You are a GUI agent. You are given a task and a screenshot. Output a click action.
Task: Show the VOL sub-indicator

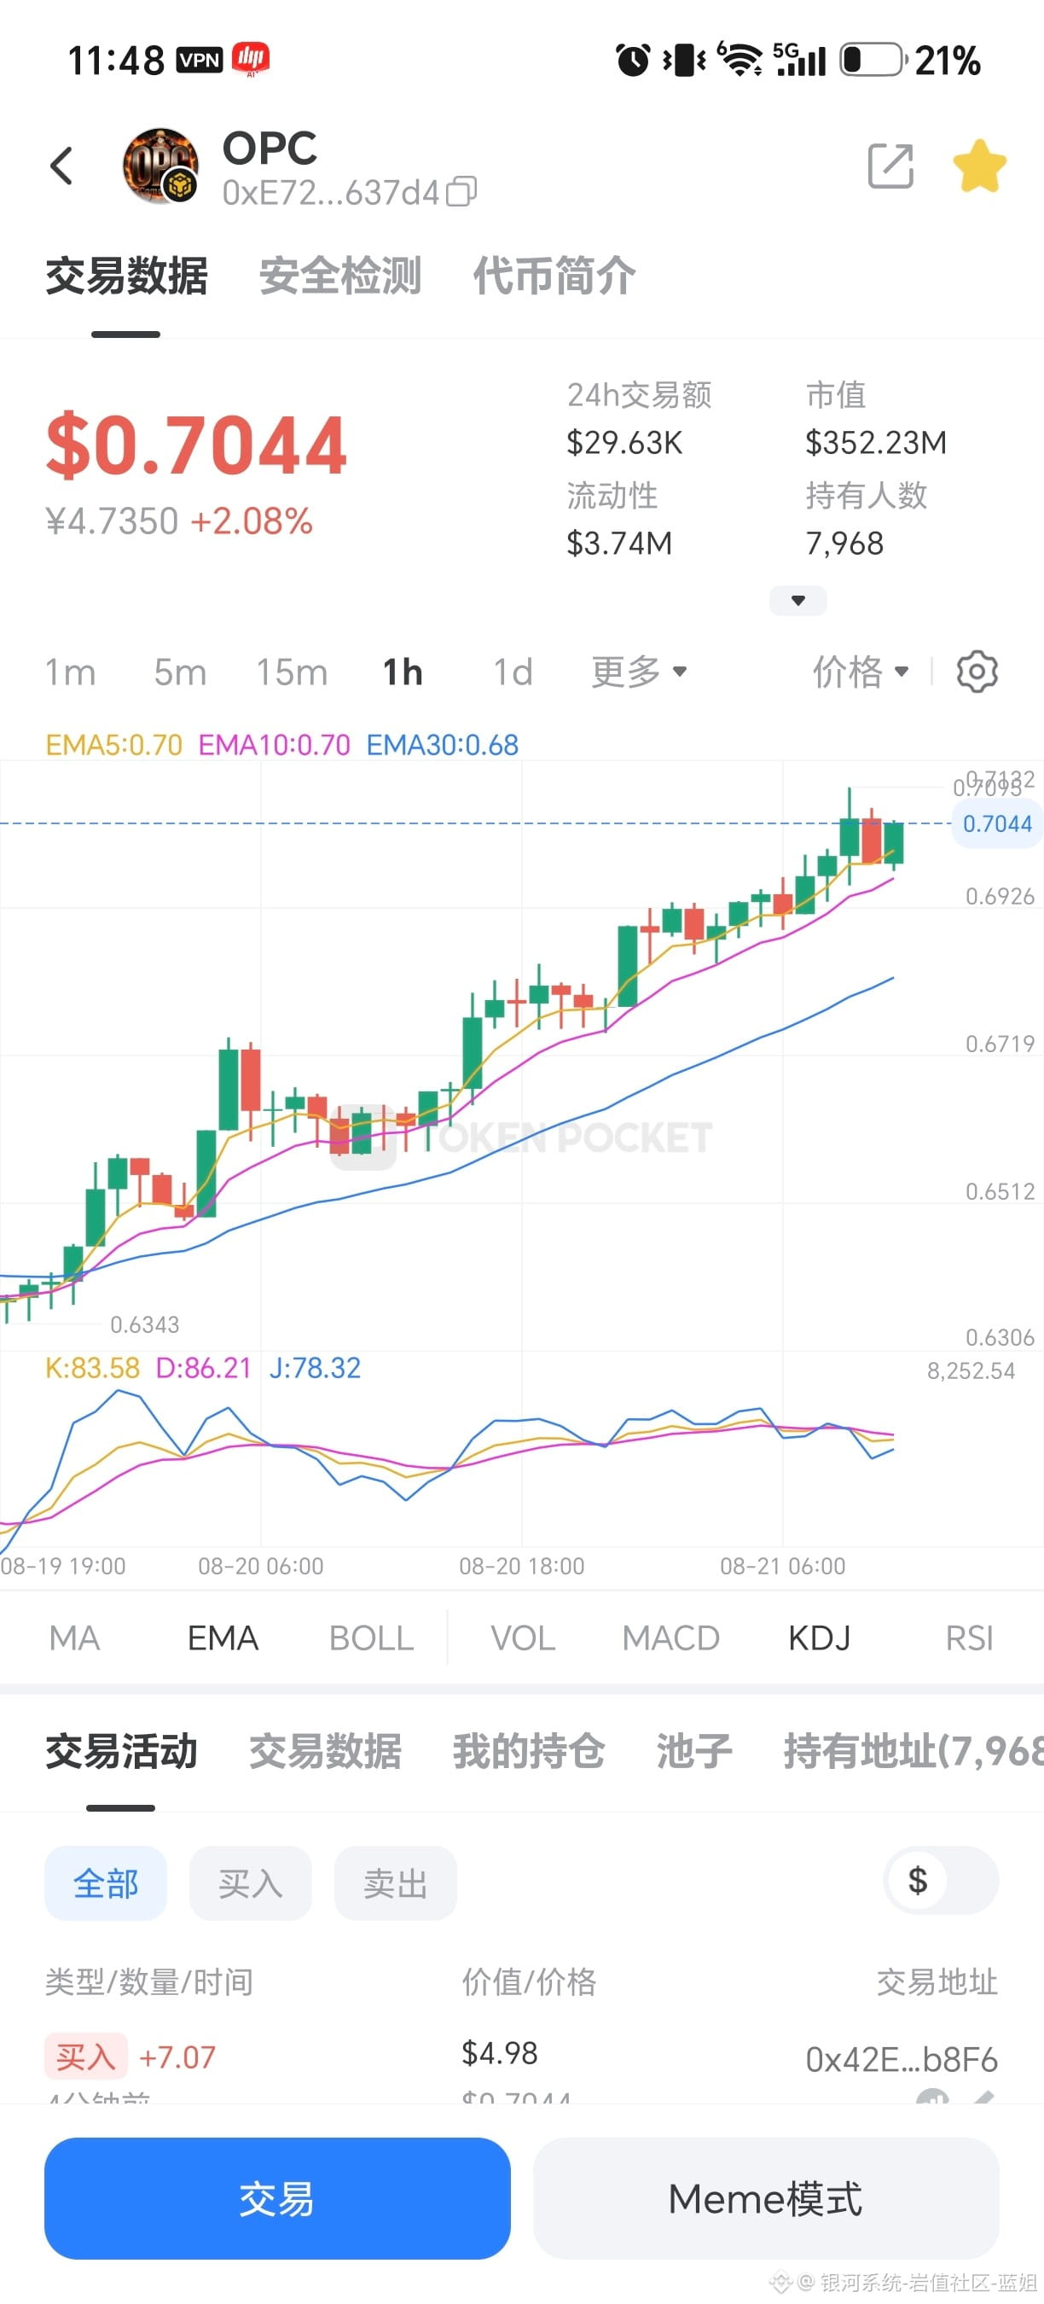523,1638
